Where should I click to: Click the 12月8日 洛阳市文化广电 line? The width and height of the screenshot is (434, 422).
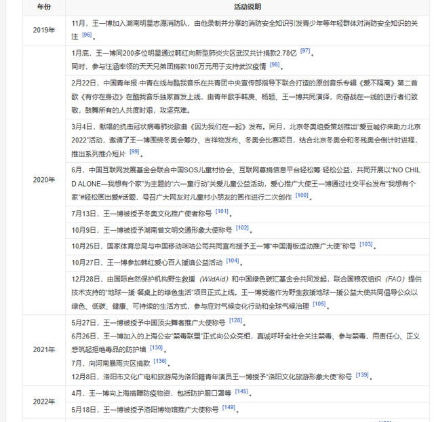[222, 377]
